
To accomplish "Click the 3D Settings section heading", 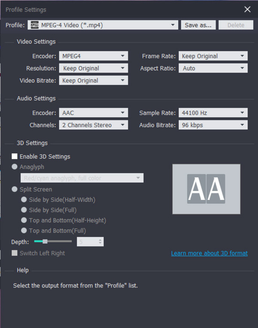I will point(32,143).
